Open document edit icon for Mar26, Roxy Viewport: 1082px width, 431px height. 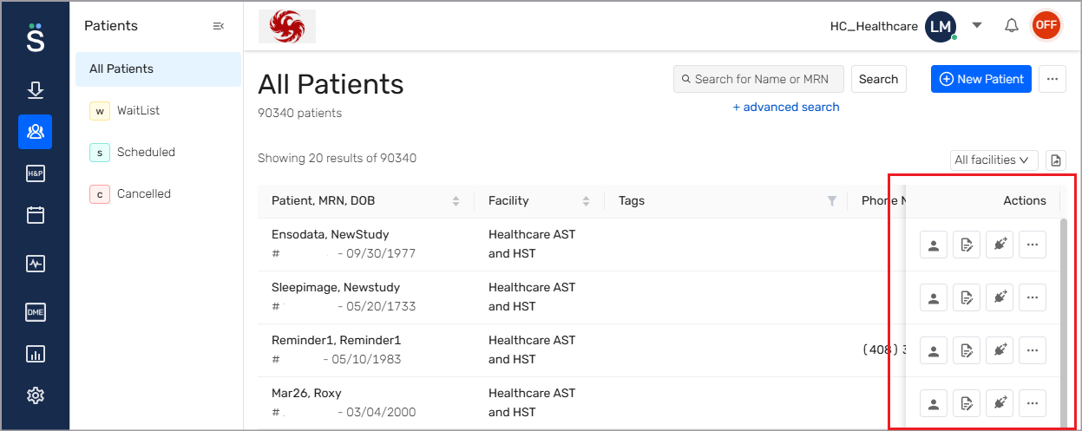[x=967, y=403]
